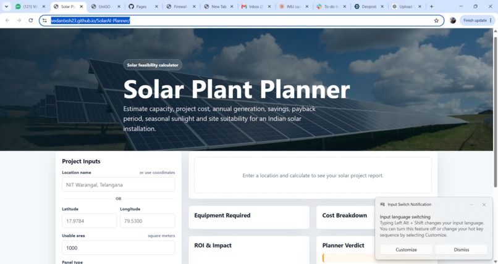Close the Gmail Inbox tab
This screenshot has height=264, width=498.
pos(269,6)
